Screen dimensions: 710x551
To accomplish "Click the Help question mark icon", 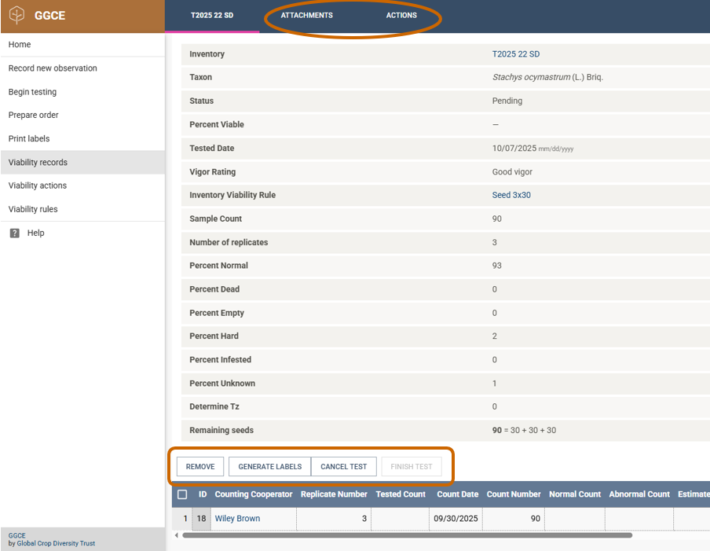I will pyautogui.click(x=15, y=233).
